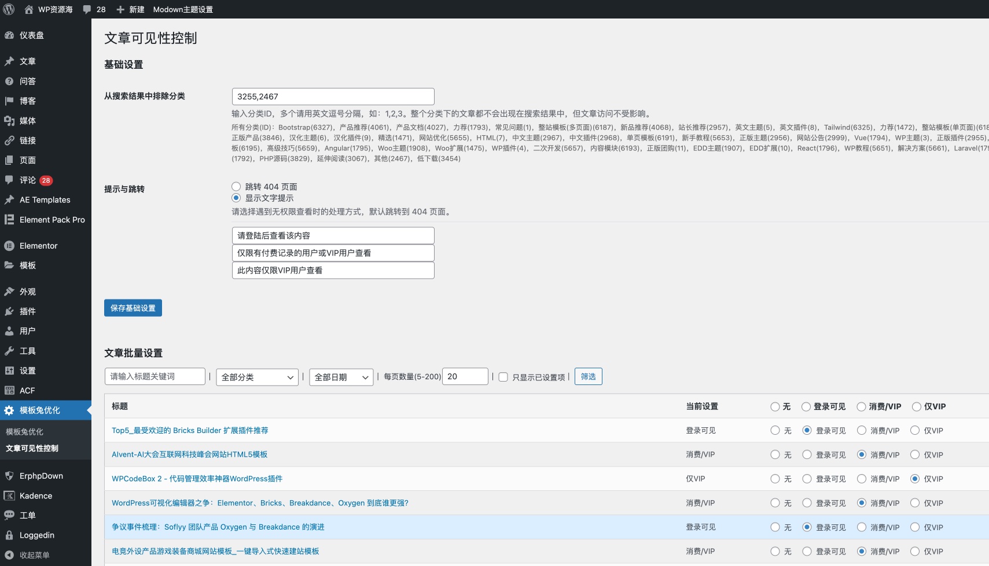Open the Loggedin padlock icon
This screenshot has height=566, width=989.
point(9,535)
